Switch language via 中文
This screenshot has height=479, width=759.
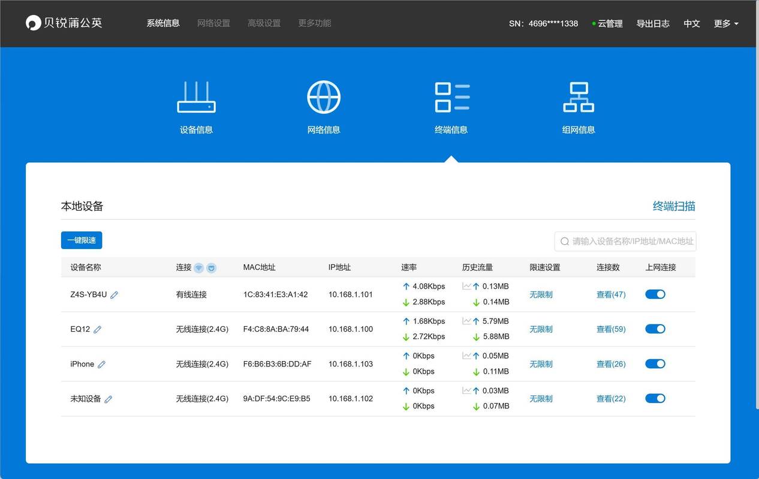(x=692, y=23)
